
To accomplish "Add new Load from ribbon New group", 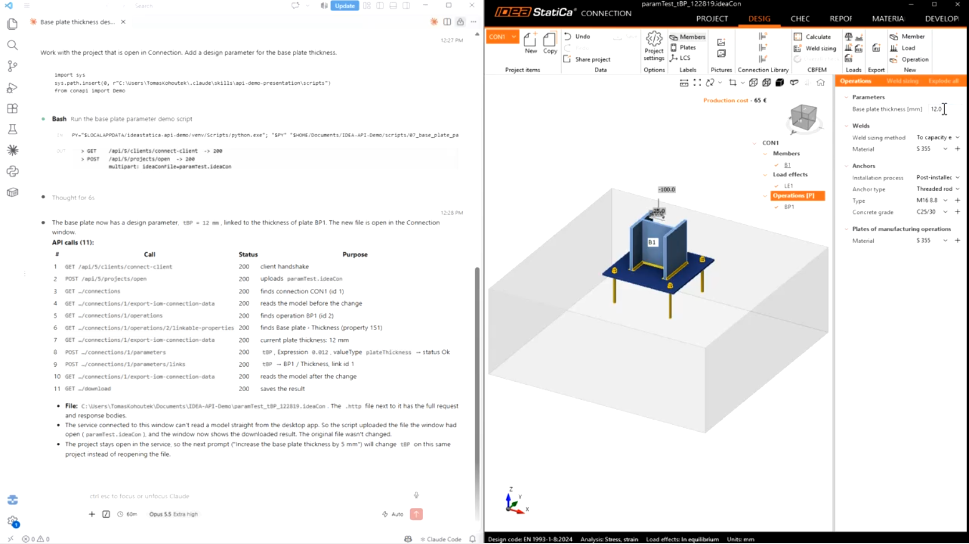I will 902,48.
